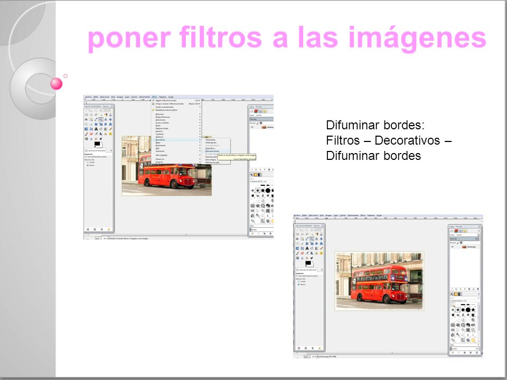Select Heal tool in result GIMP window

[321, 253]
